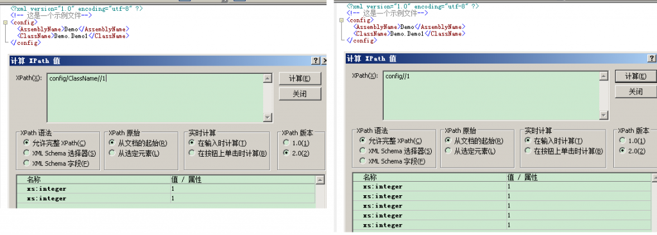Click scroll-down arrow of config//1 XPath field
657x235 pixels.
[603, 116]
